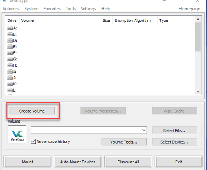This screenshot has width=207, height=170.
Task: Click Select Device... button
Action: 174,142
